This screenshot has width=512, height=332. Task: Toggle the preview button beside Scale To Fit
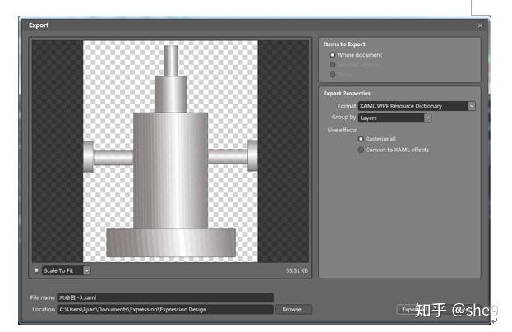click(36, 270)
